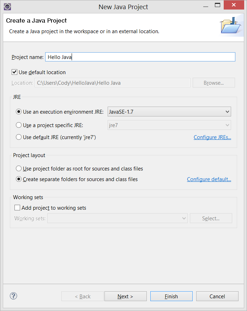Viewport: 247px width, 311px height.
Task: Choose Use default JRE option
Action: tap(19, 137)
